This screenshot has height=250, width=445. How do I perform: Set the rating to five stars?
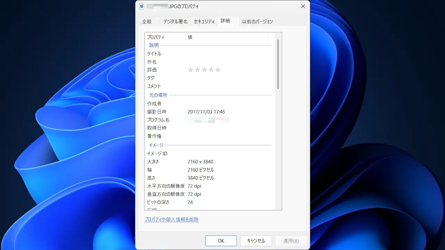(218, 70)
